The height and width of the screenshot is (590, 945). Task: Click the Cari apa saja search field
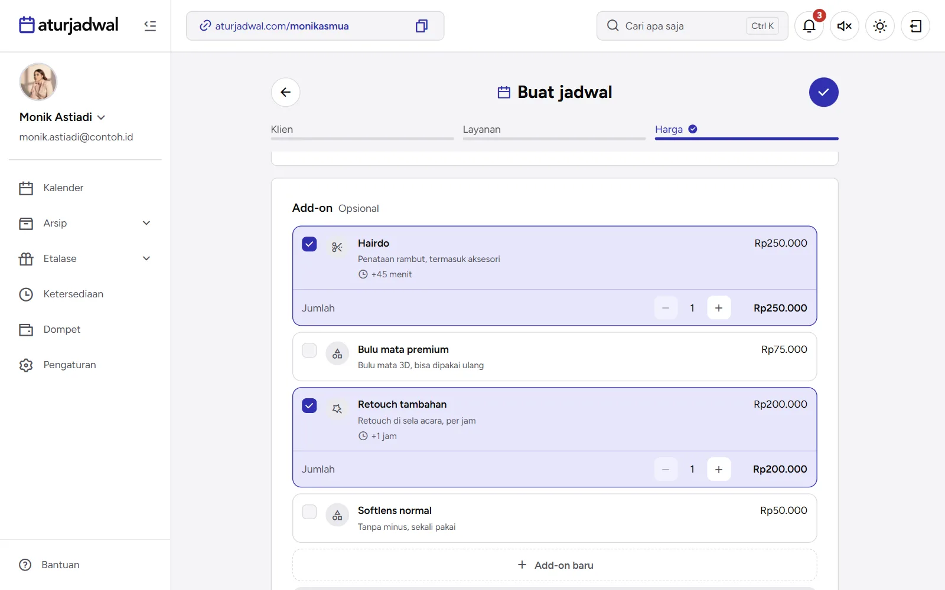click(692, 26)
